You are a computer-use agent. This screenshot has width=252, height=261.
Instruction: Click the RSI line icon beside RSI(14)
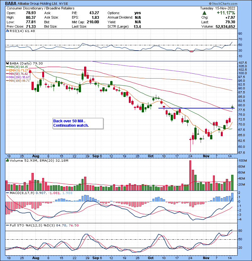point(7,31)
